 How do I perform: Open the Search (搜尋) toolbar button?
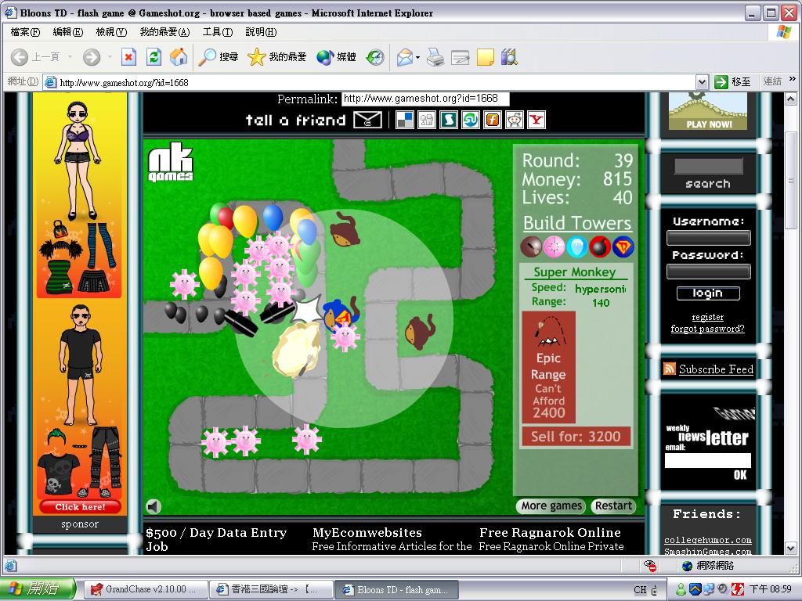pyautogui.click(x=219, y=56)
